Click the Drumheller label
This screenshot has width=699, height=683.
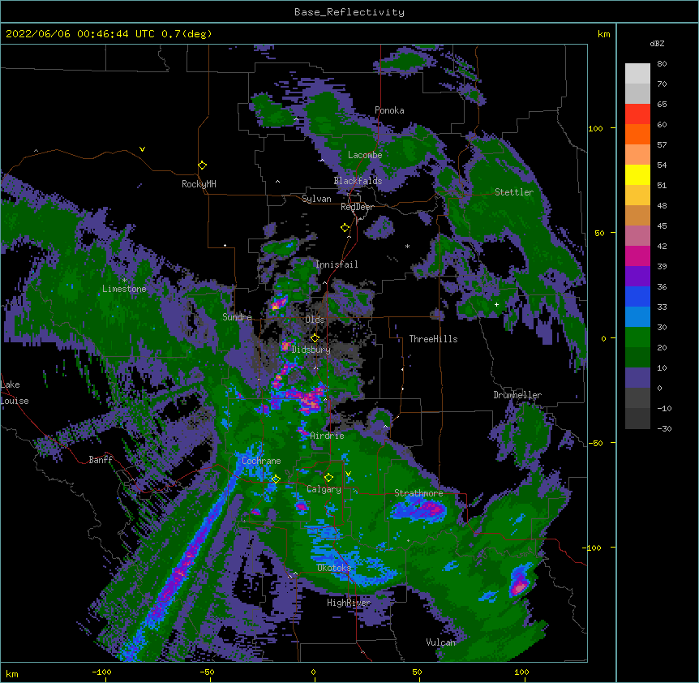517,395
